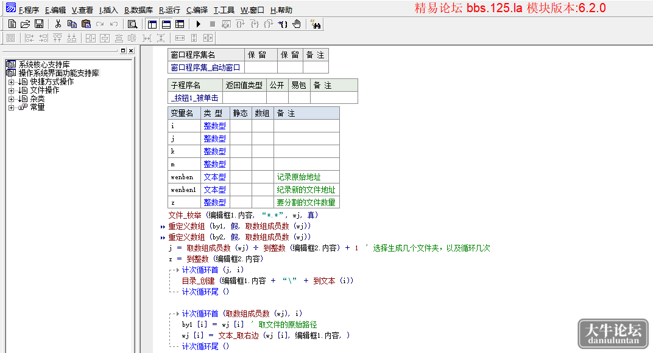This screenshot has width=653, height=353.
Task: Click the undo arrow icon
Action: 114,24
